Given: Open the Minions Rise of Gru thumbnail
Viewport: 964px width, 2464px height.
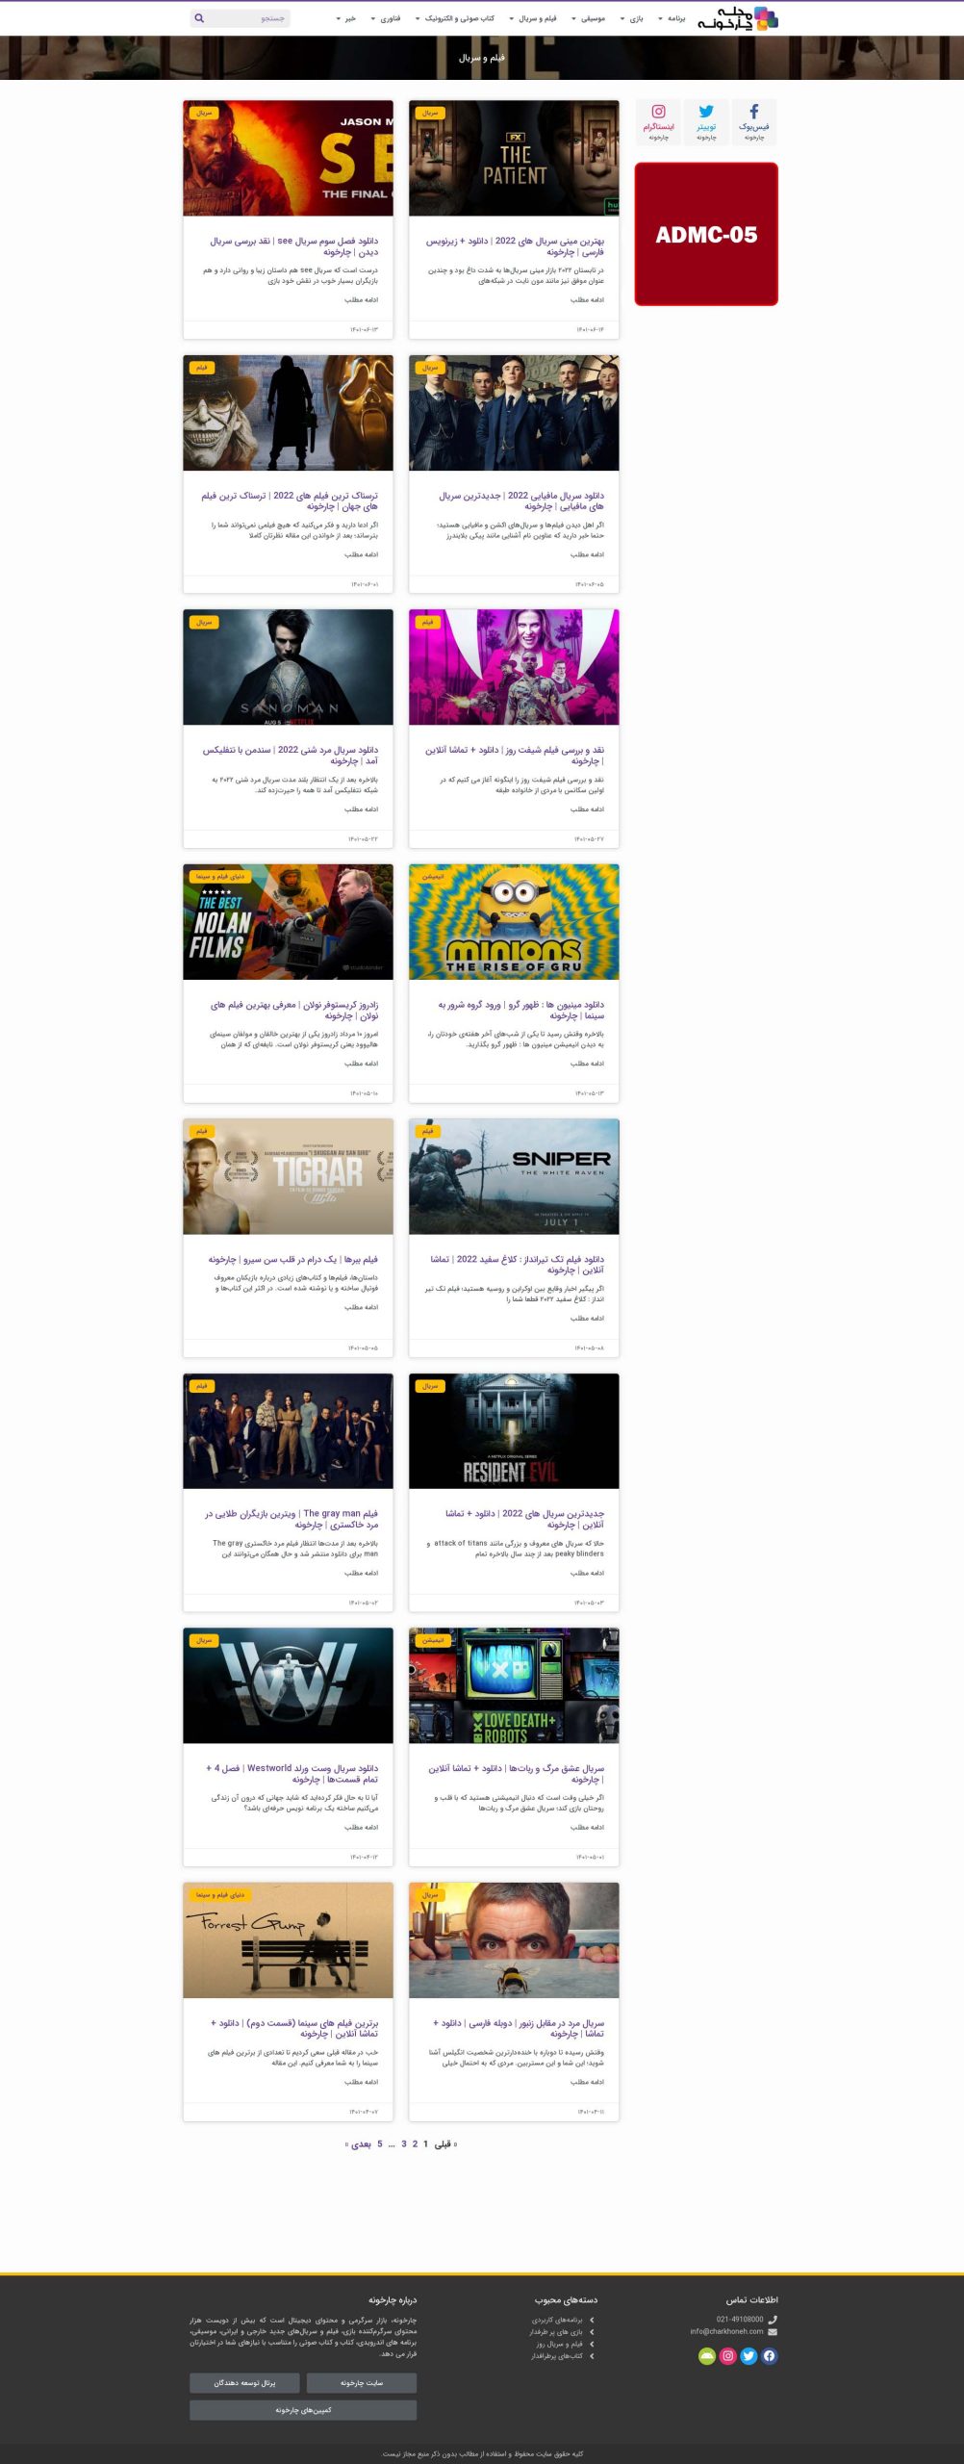Looking at the screenshot, I should 514,922.
